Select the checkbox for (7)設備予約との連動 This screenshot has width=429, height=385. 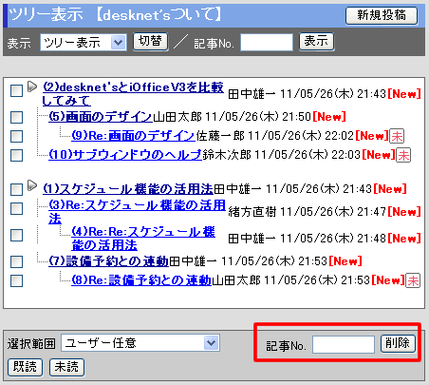(x=16, y=261)
